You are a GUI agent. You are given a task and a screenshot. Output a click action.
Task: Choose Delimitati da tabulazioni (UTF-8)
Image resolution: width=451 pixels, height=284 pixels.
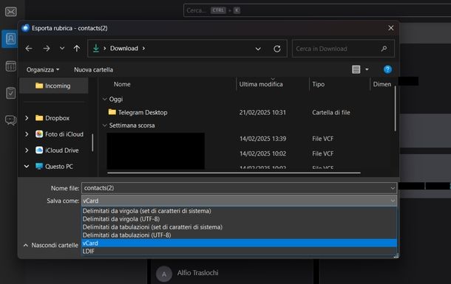click(239, 235)
